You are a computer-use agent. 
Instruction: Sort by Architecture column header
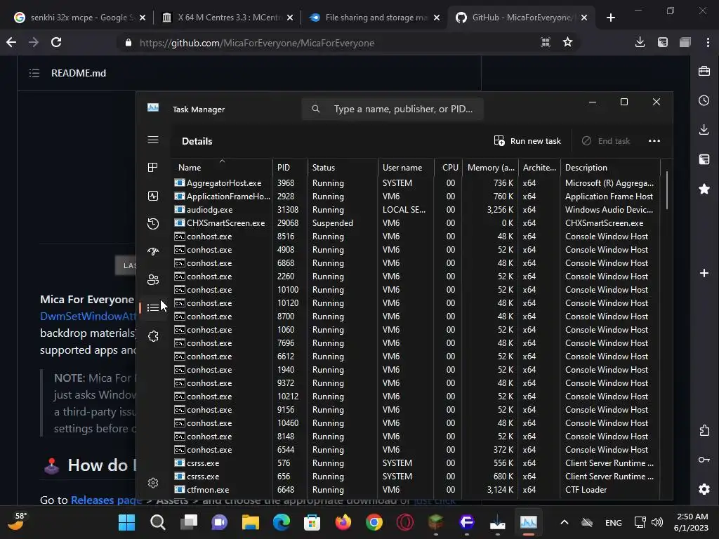pos(539,167)
